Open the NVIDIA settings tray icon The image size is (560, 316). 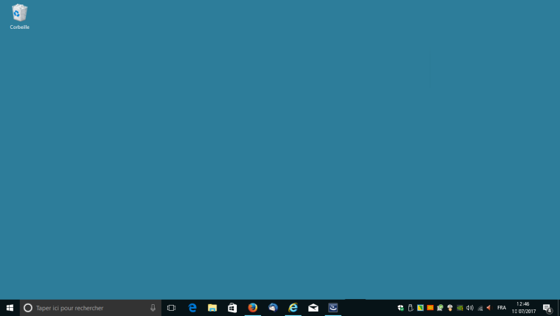[460, 308]
